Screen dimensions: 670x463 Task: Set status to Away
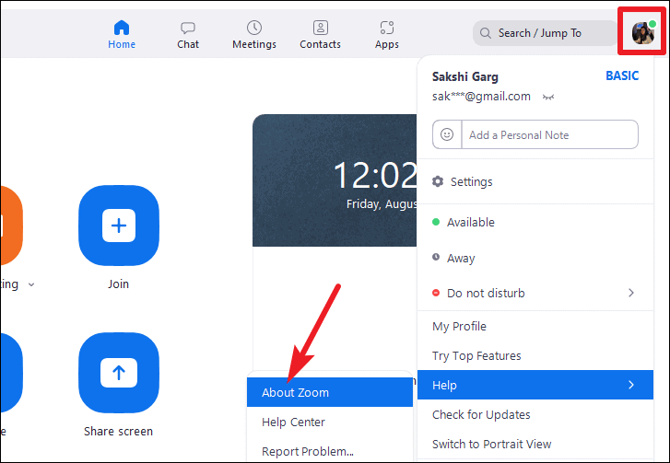point(535,258)
